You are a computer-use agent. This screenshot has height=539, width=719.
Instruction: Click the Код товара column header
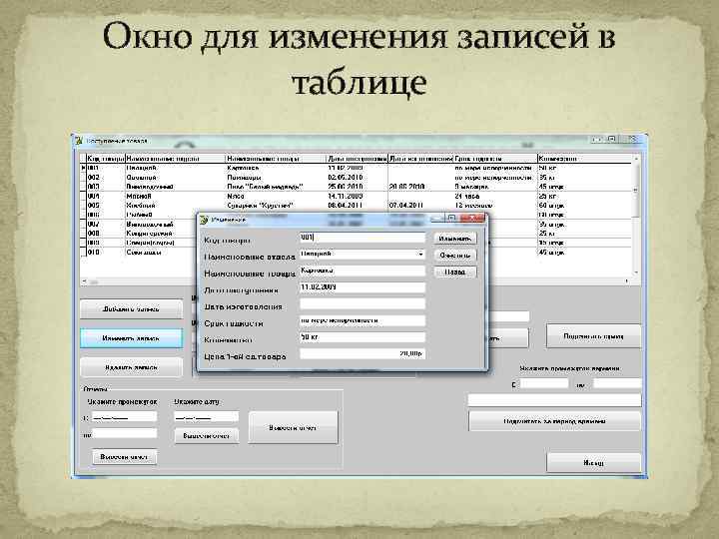tap(106, 158)
